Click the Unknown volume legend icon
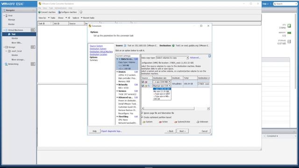 point(198,122)
